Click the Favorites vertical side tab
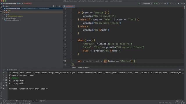This screenshot has height=104, width=186. 1,86
